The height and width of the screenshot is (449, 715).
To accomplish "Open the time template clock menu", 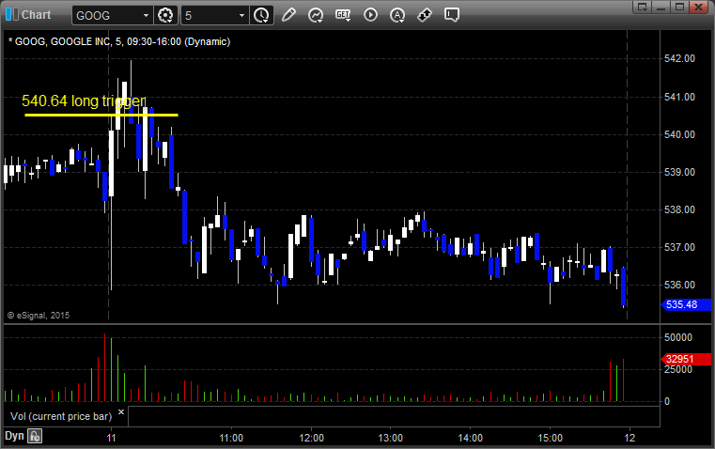I will (x=261, y=15).
